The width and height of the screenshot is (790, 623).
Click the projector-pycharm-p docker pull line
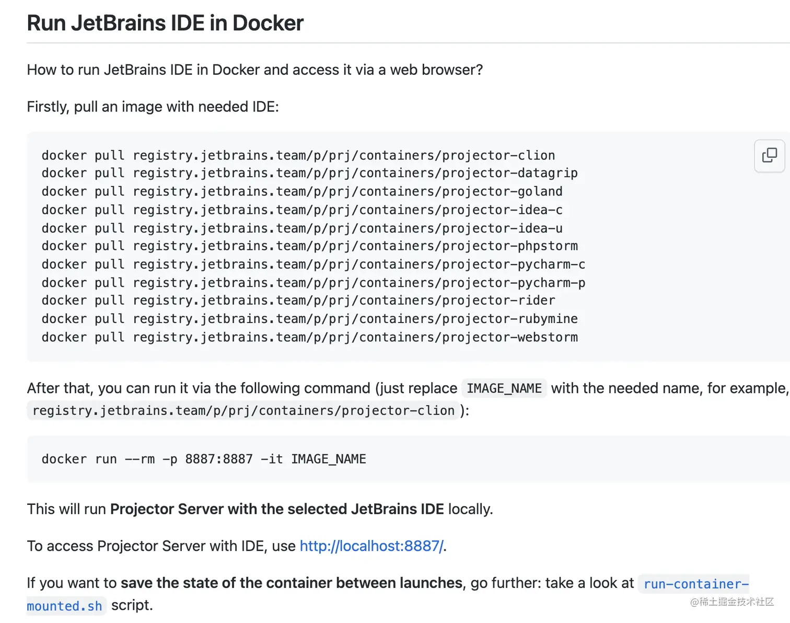(x=313, y=282)
